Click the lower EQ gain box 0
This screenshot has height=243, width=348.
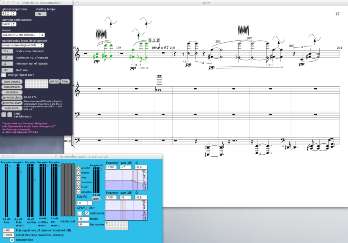[x=125, y=197]
